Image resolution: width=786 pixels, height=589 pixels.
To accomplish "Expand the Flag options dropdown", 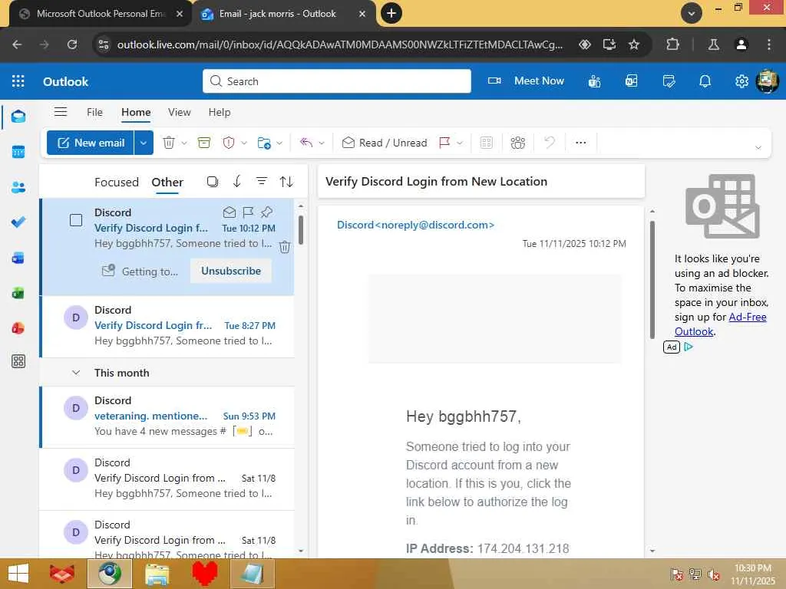I will pos(459,143).
